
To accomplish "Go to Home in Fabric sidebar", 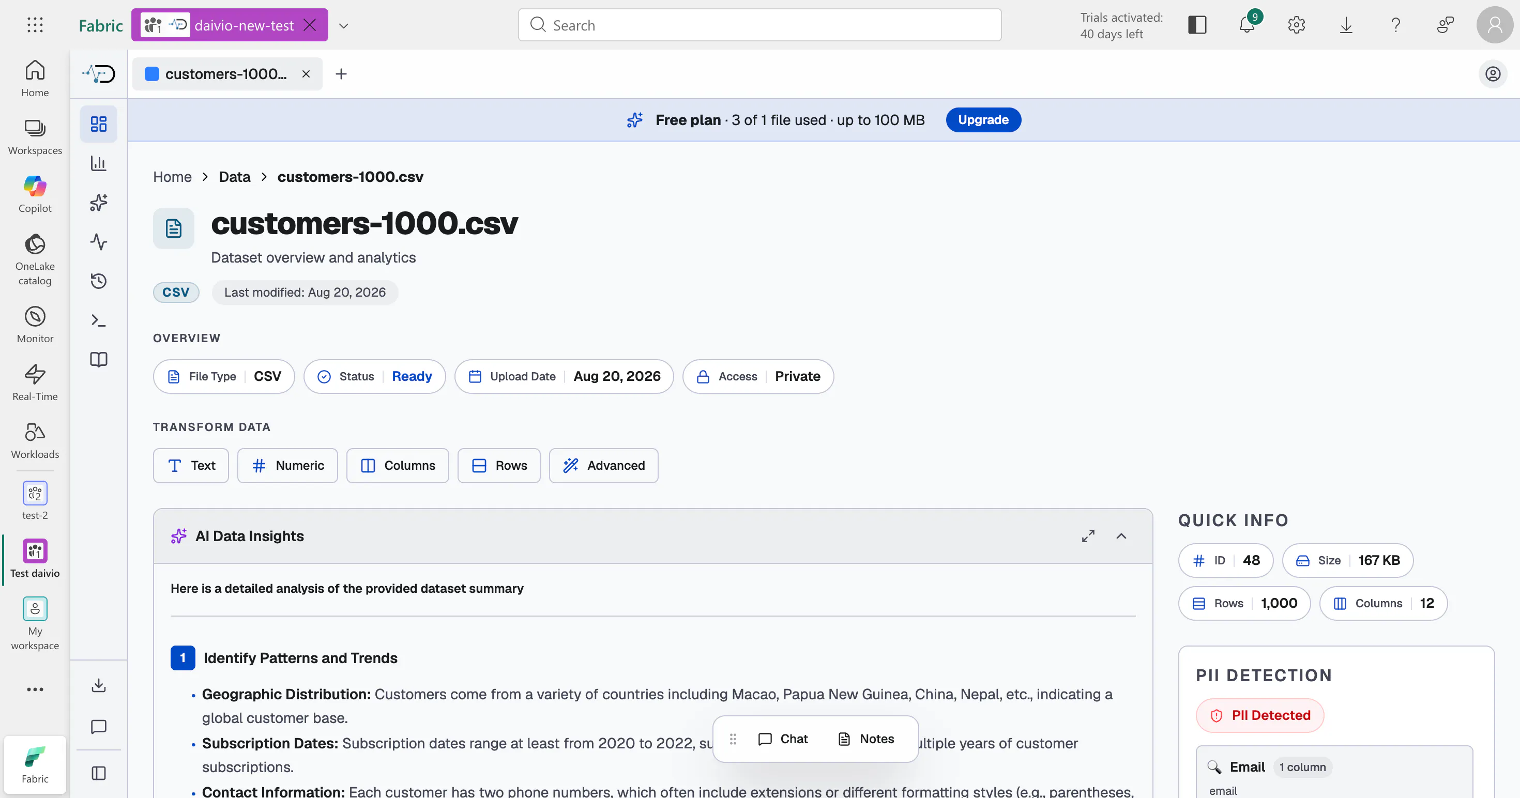I will click(x=35, y=79).
